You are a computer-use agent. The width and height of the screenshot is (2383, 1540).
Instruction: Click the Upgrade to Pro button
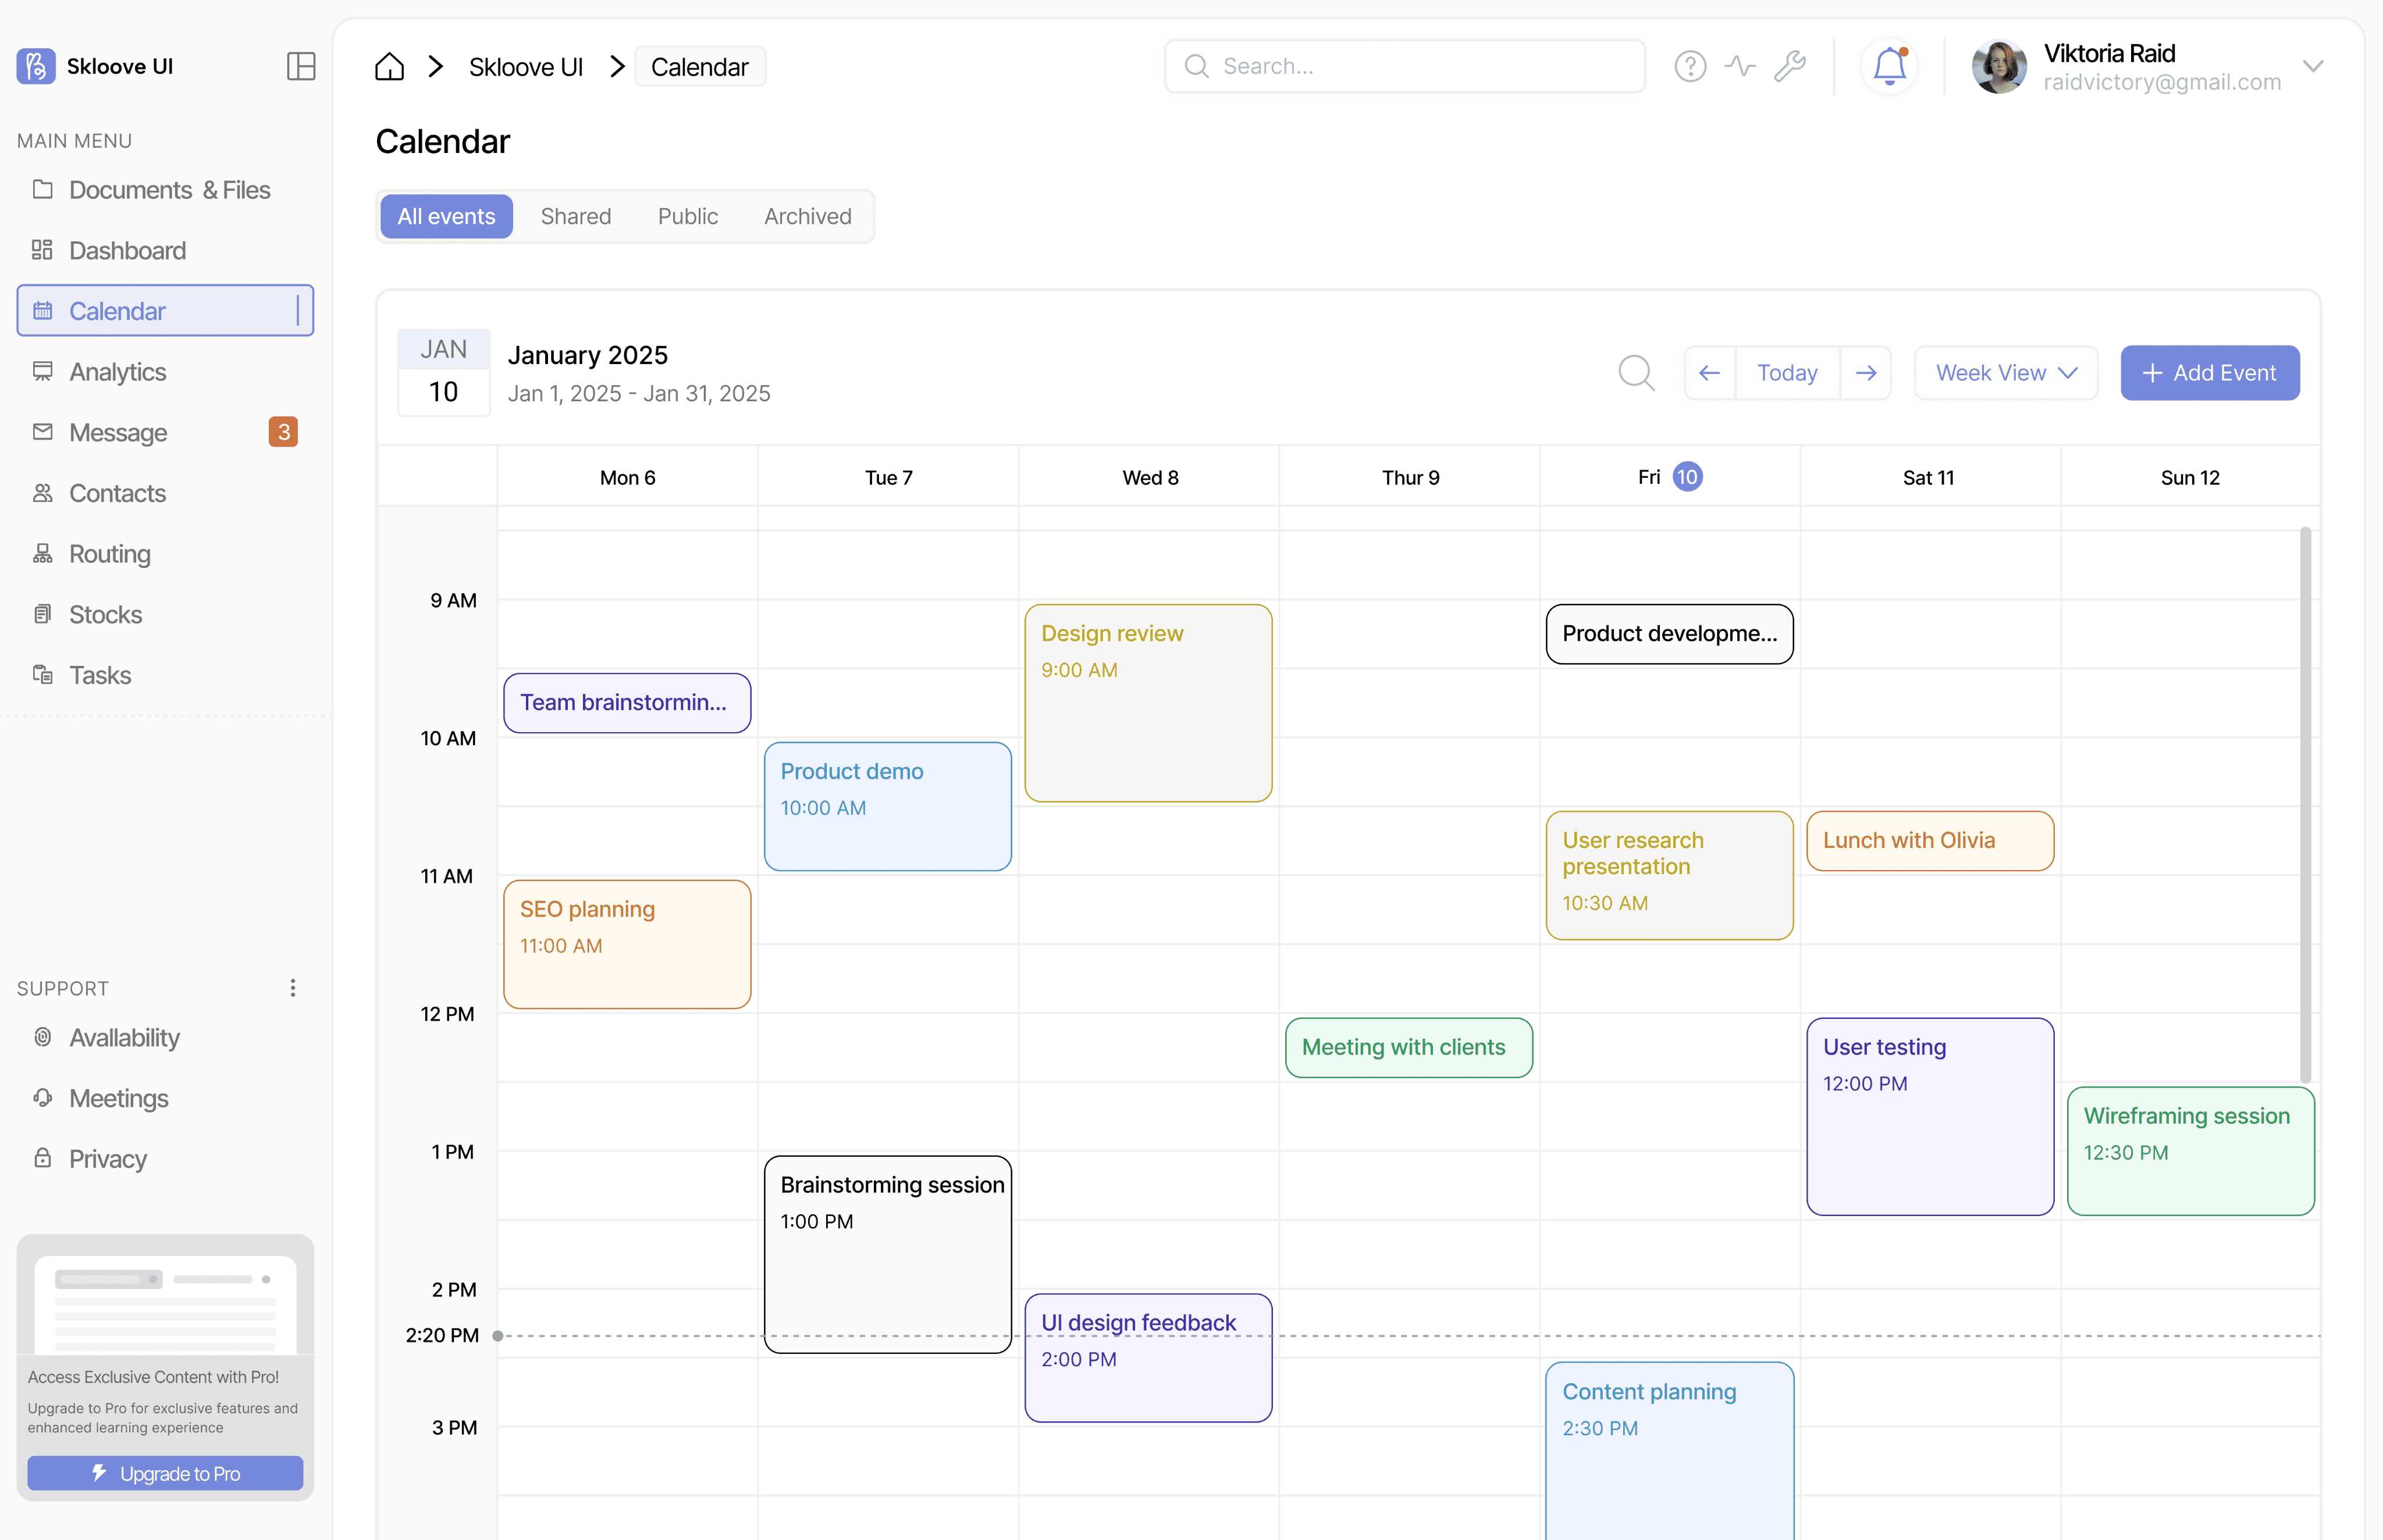[x=165, y=1473]
